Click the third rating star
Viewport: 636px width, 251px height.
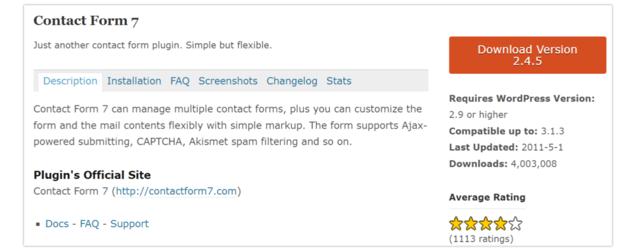point(486,223)
